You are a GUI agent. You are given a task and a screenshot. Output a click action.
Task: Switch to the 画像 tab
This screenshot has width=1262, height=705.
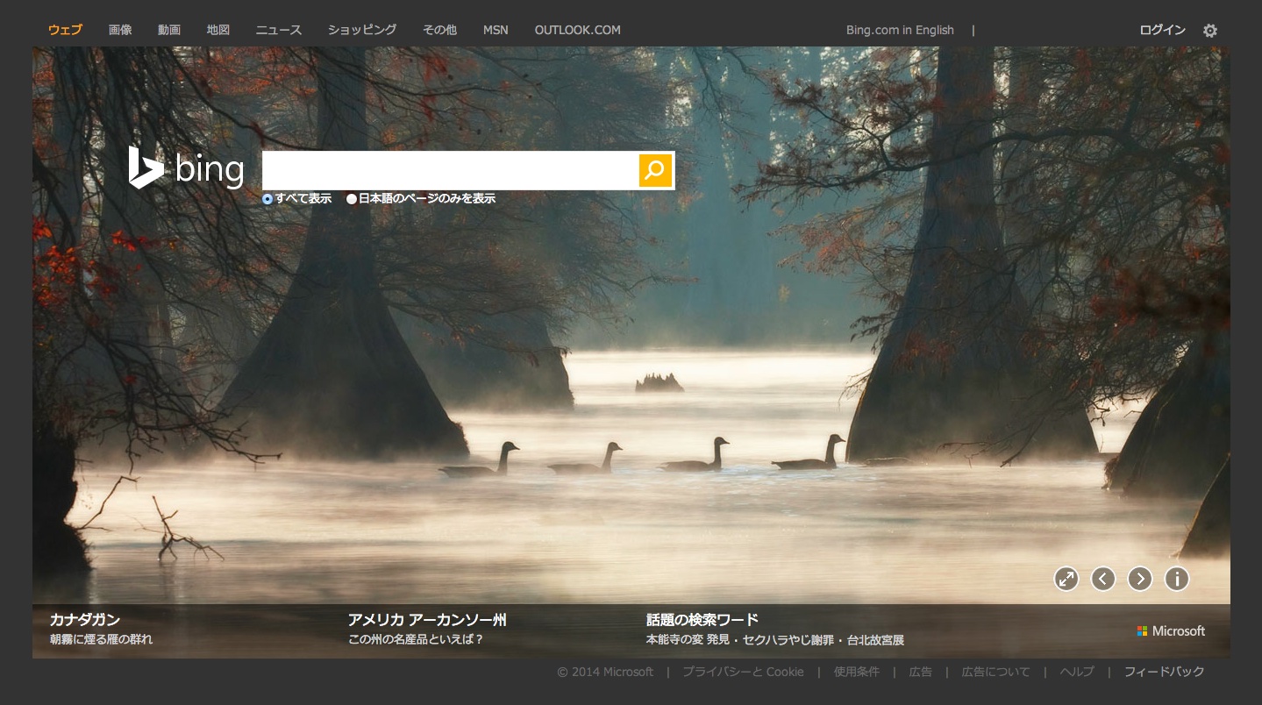click(x=120, y=30)
